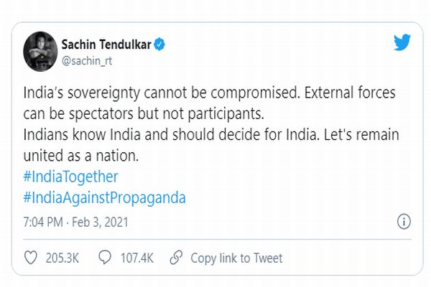The image size is (431, 287).
Task: Click the heart Like icon
Action: (x=32, y=258)
